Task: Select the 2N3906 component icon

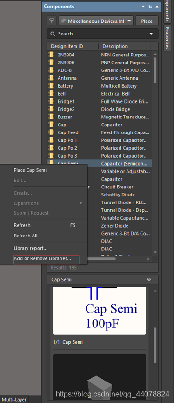Action: pyautogui.click(x=52, y=63)
